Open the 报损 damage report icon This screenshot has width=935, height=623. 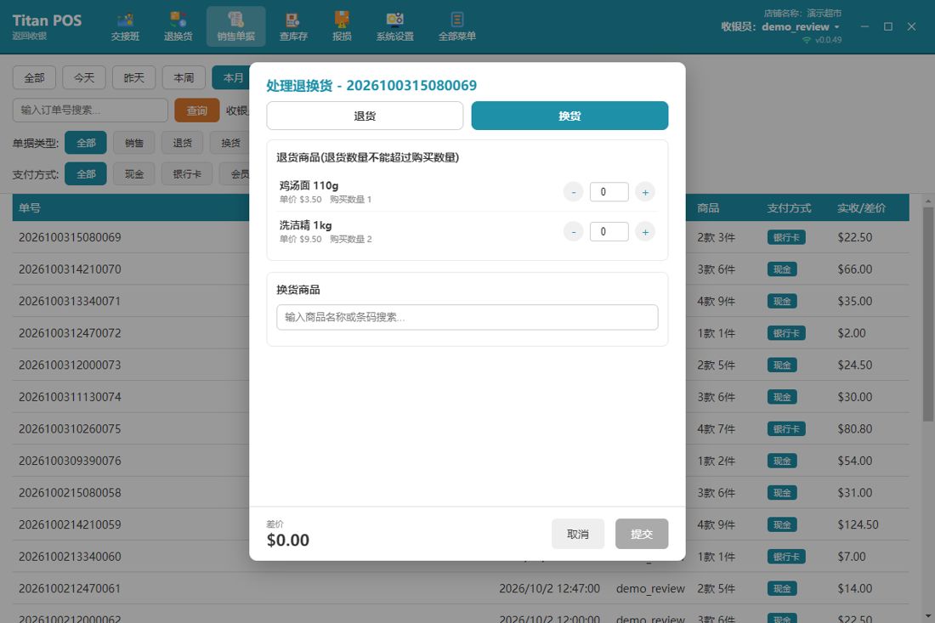(343, 27)
